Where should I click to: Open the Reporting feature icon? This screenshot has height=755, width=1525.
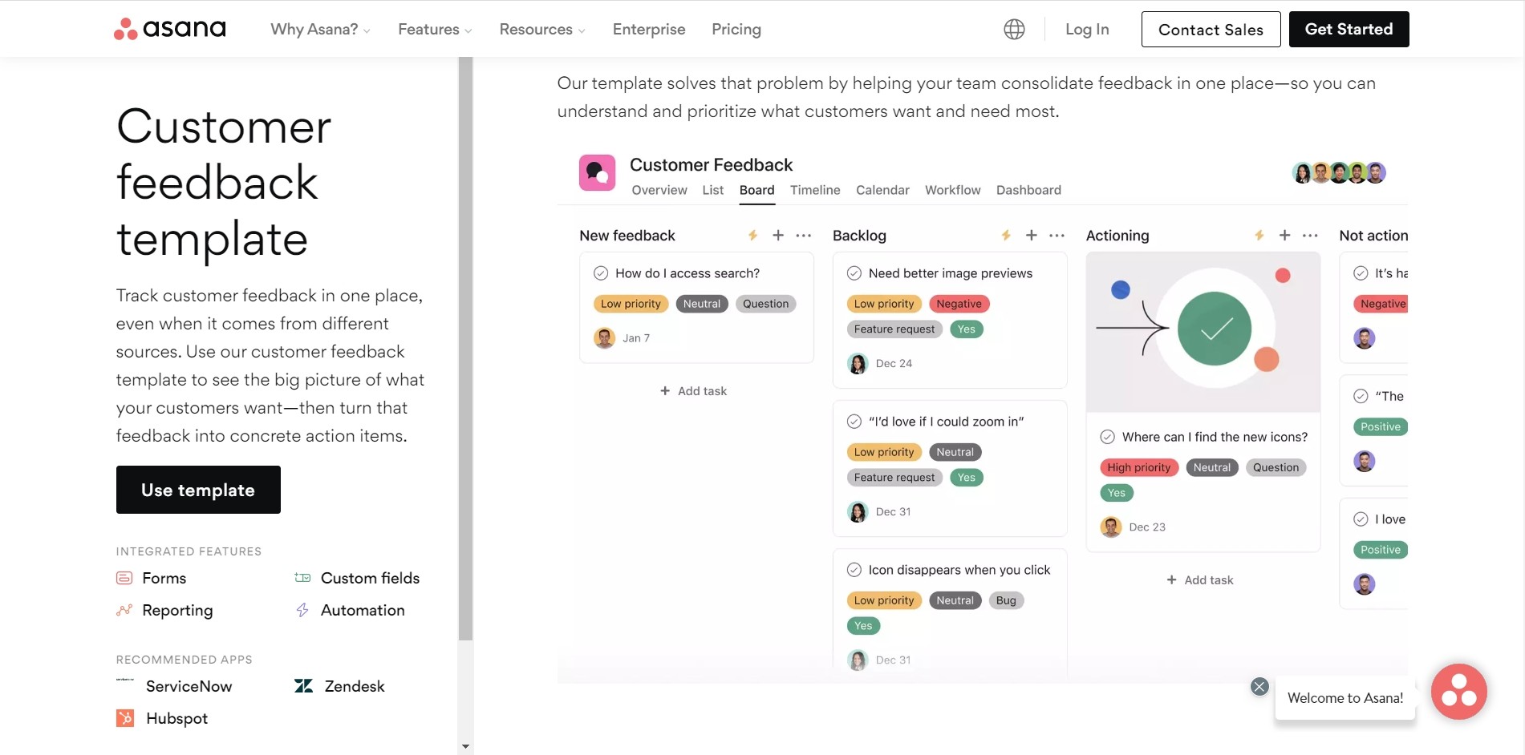[124, 610]
